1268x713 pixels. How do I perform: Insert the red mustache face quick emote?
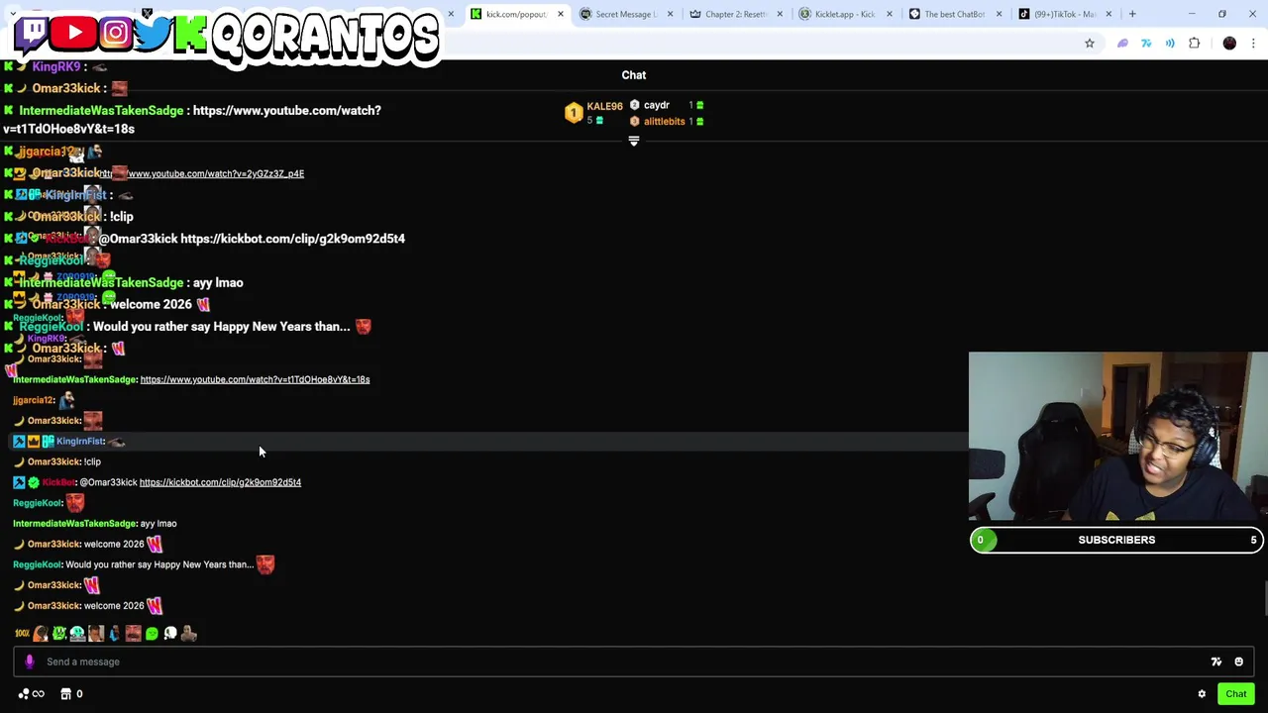pos(133,634)
